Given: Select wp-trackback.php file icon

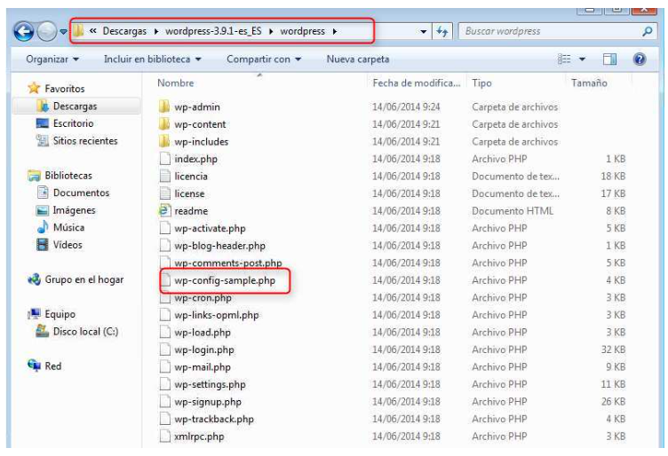Looking at the screenshot, I should point(165,419).
